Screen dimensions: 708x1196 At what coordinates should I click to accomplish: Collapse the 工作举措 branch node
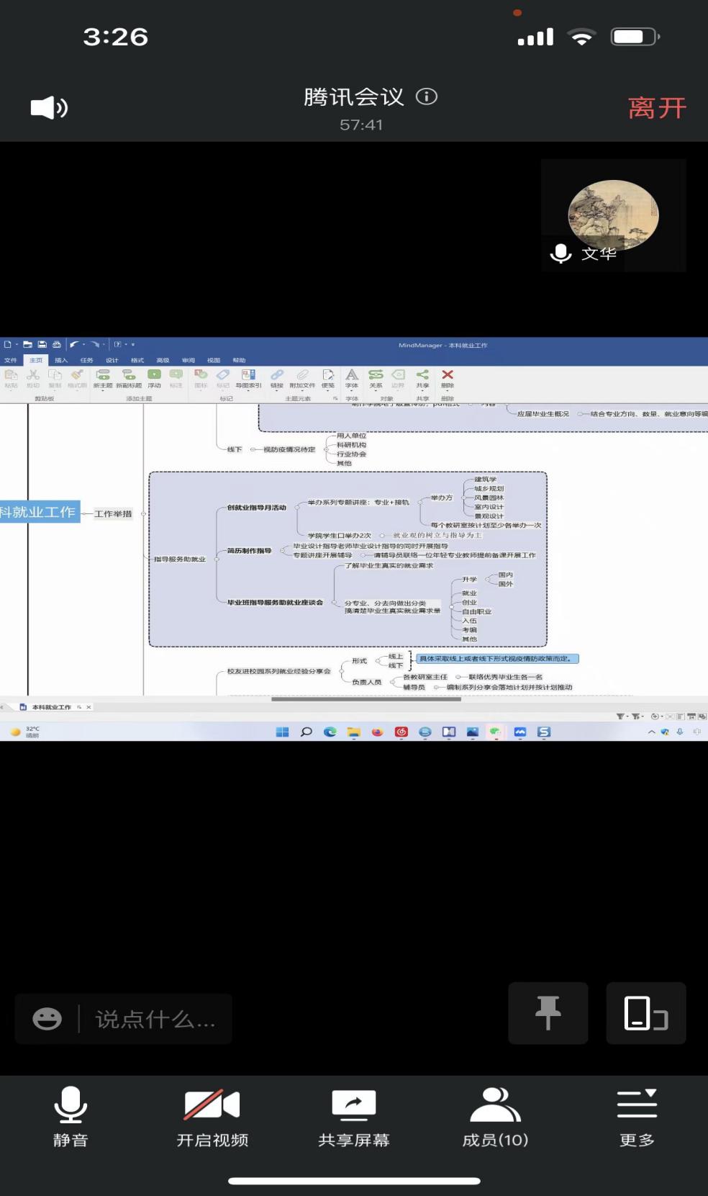(142, 513)
